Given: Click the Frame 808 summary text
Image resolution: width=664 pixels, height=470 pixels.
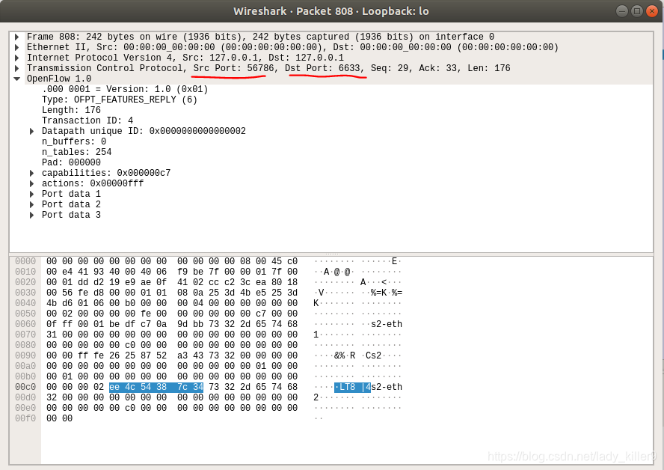Looking at the screenshot, I should (260, 37).
